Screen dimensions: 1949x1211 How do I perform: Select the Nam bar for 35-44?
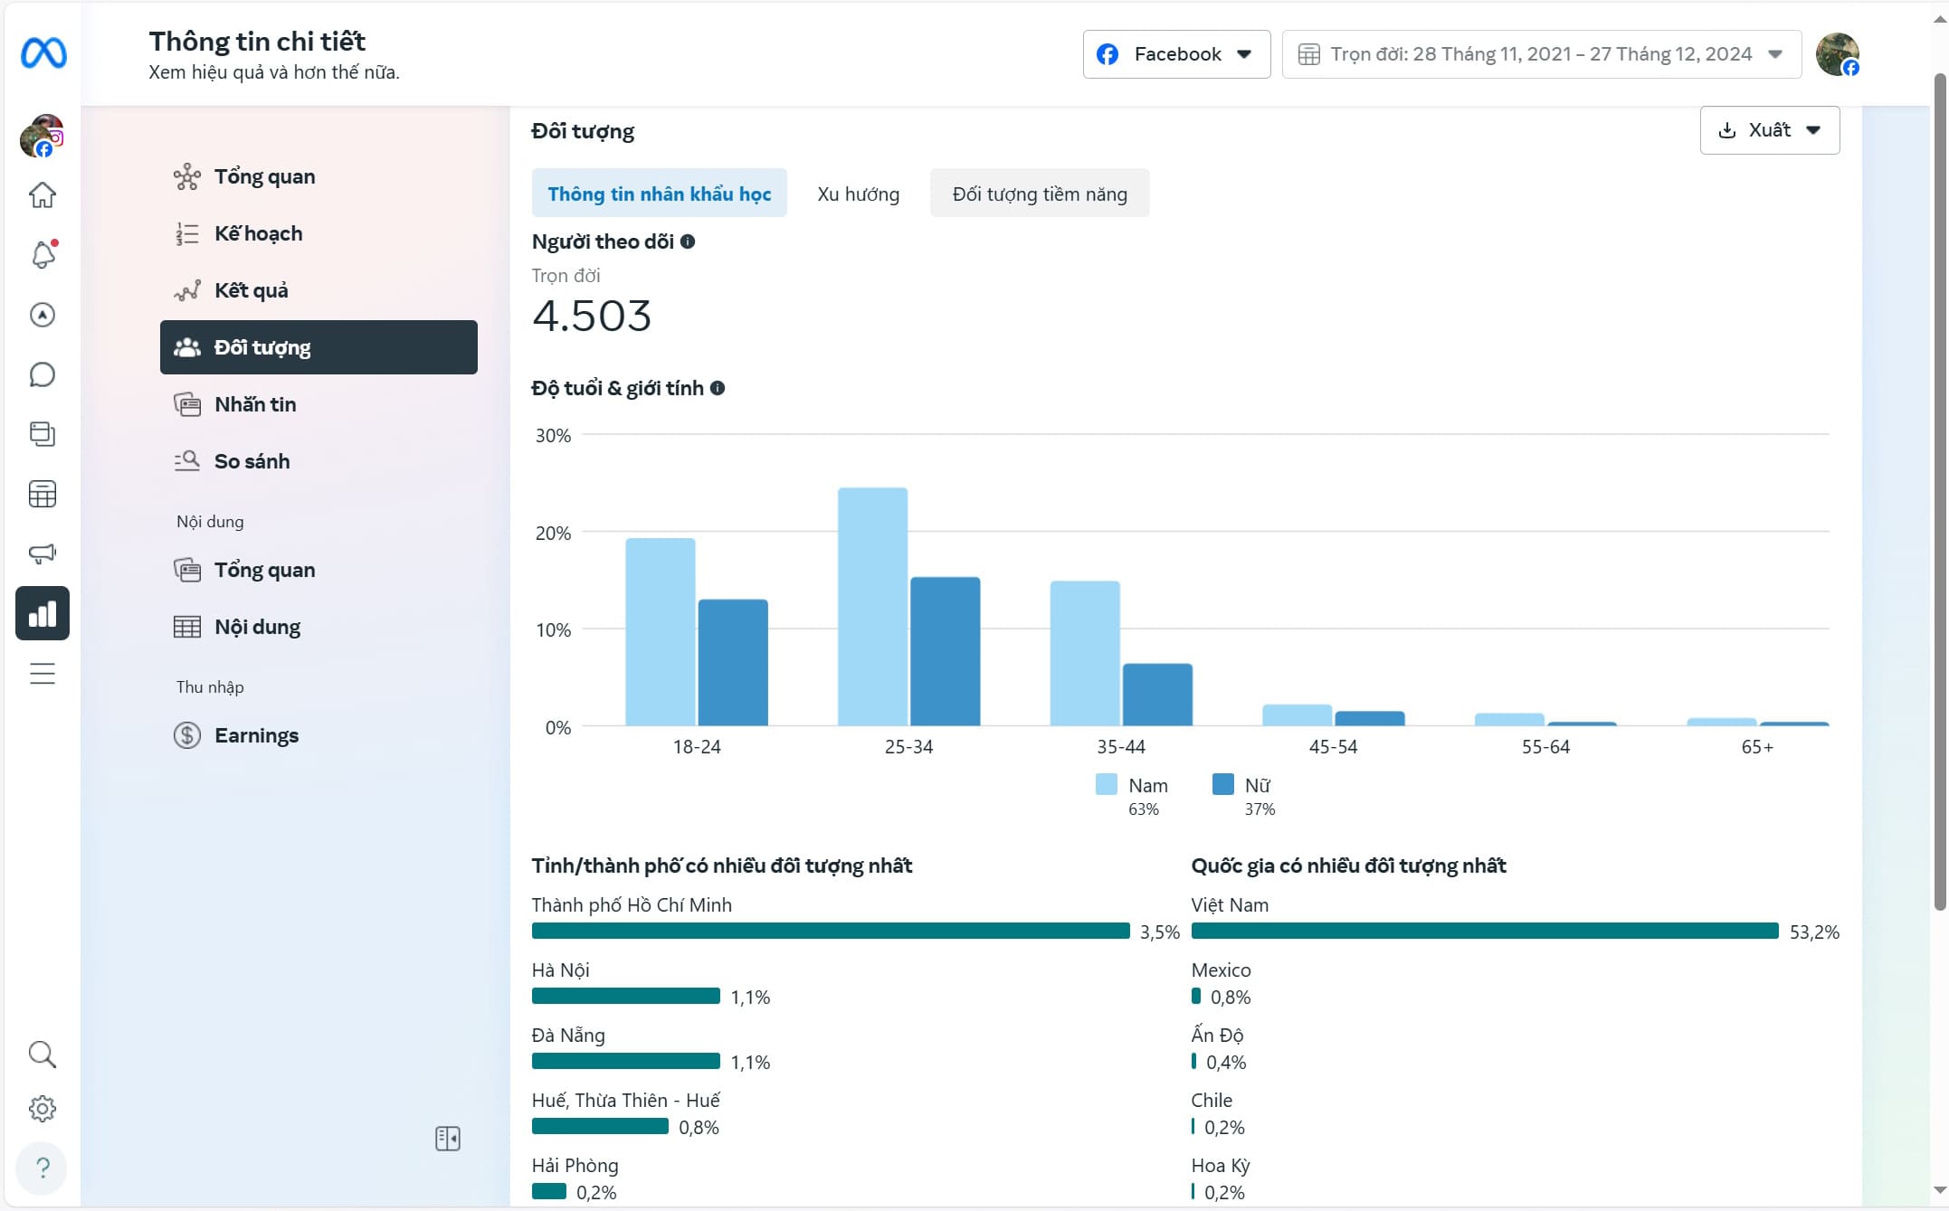(x=1085, y=653)
